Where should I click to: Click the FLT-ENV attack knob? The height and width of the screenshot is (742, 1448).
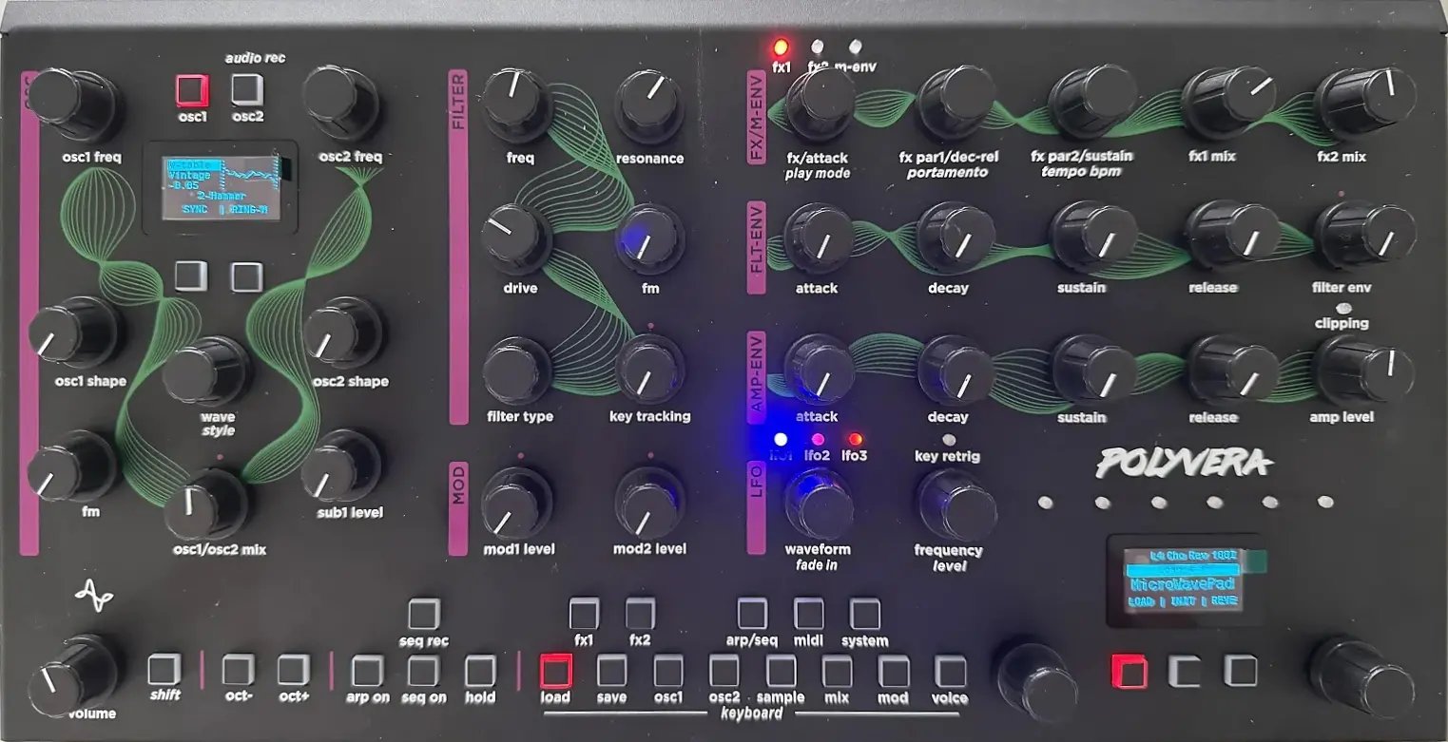[818, 238]
